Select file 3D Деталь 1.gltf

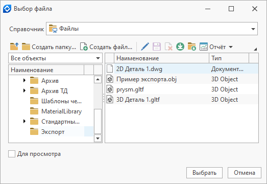tap(138, 100)
